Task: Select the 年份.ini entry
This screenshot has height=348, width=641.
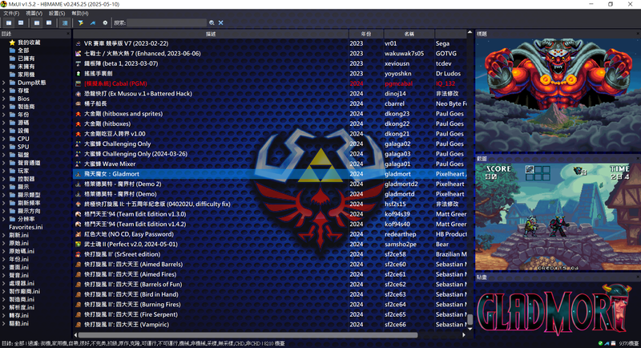Action: pyautogui.click(x=18, y=259)
